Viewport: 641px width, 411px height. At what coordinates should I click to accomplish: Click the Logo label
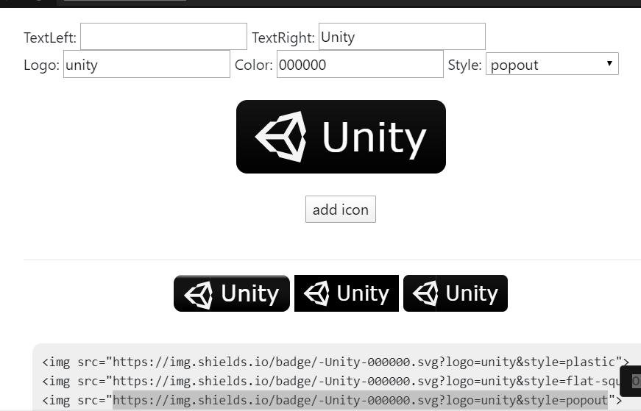42,65
